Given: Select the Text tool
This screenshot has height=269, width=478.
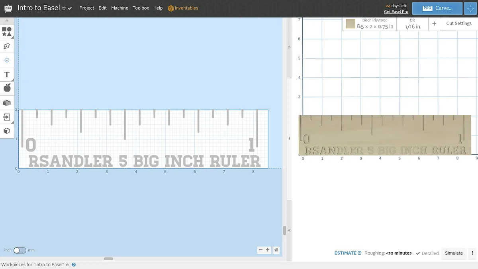Looking at the screenshot, I should point(7,75).
